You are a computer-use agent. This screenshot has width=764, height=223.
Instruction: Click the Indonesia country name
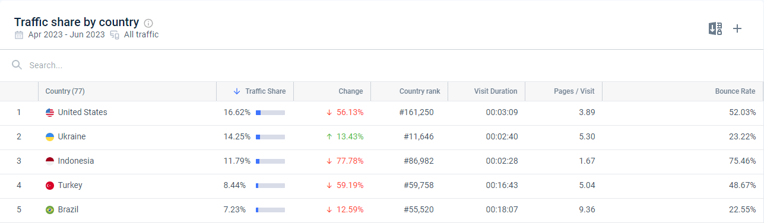click(76, 161)
